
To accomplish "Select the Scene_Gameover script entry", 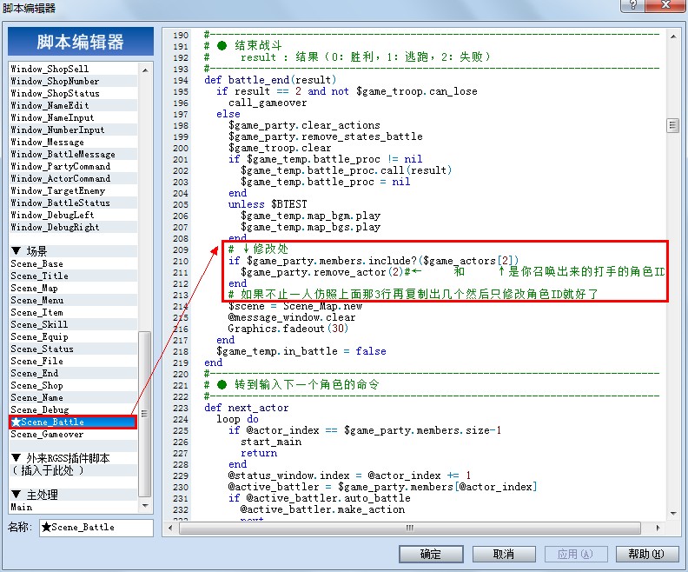I will tap(73, 434).
